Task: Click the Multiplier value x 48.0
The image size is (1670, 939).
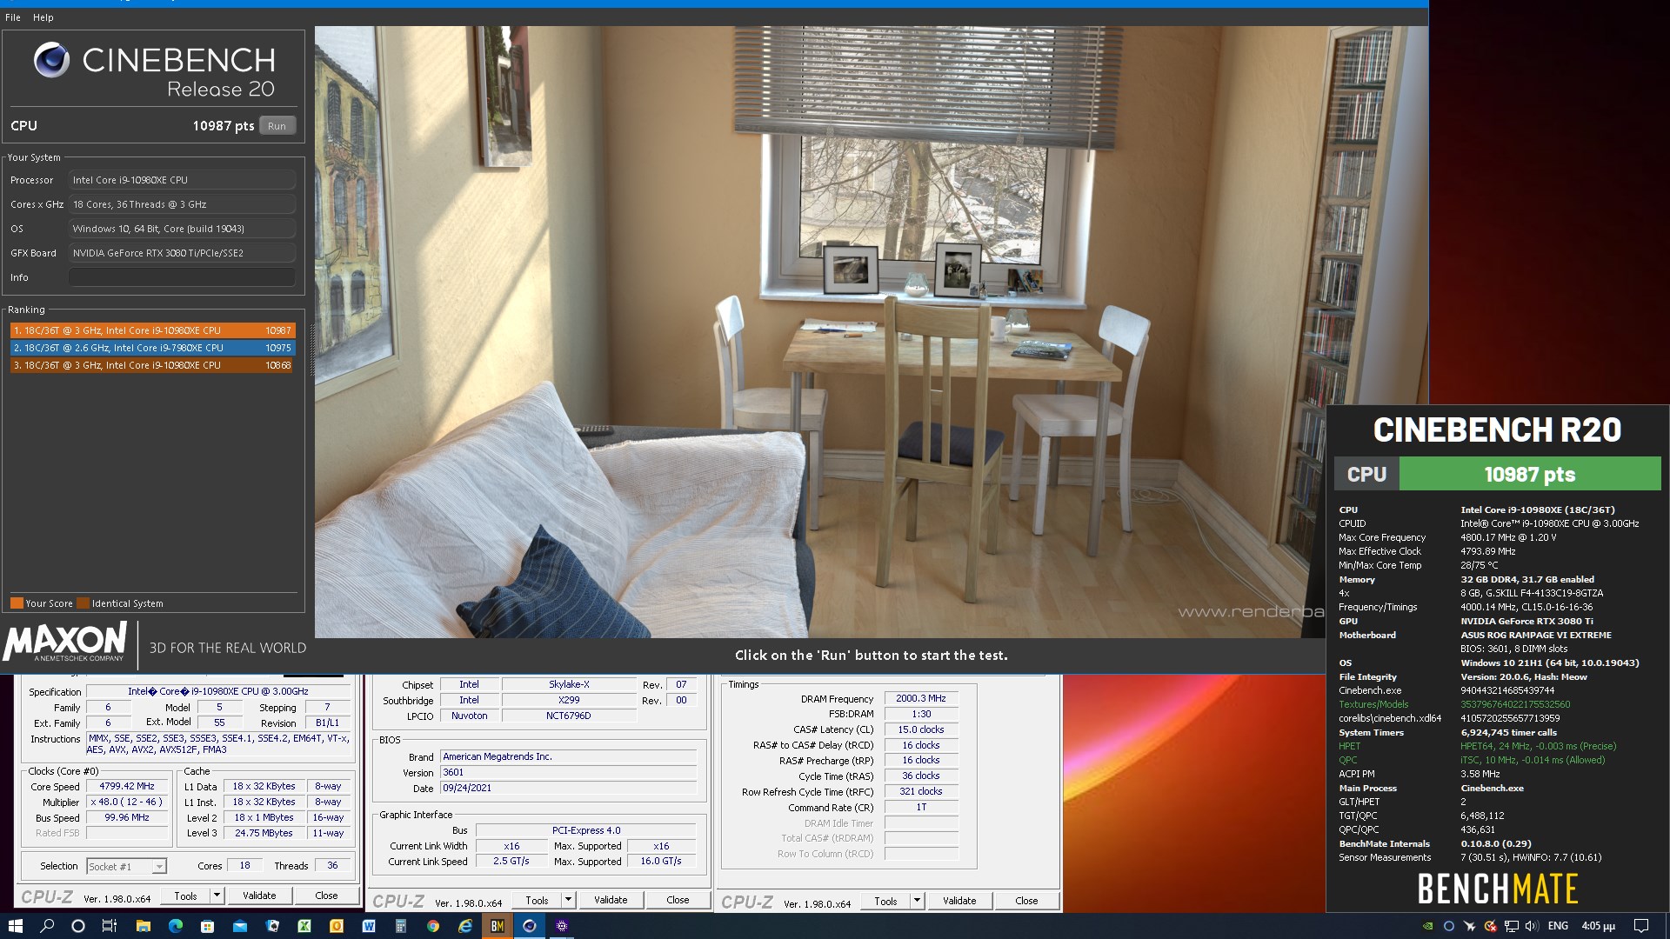Action: (x=127, y=802)
